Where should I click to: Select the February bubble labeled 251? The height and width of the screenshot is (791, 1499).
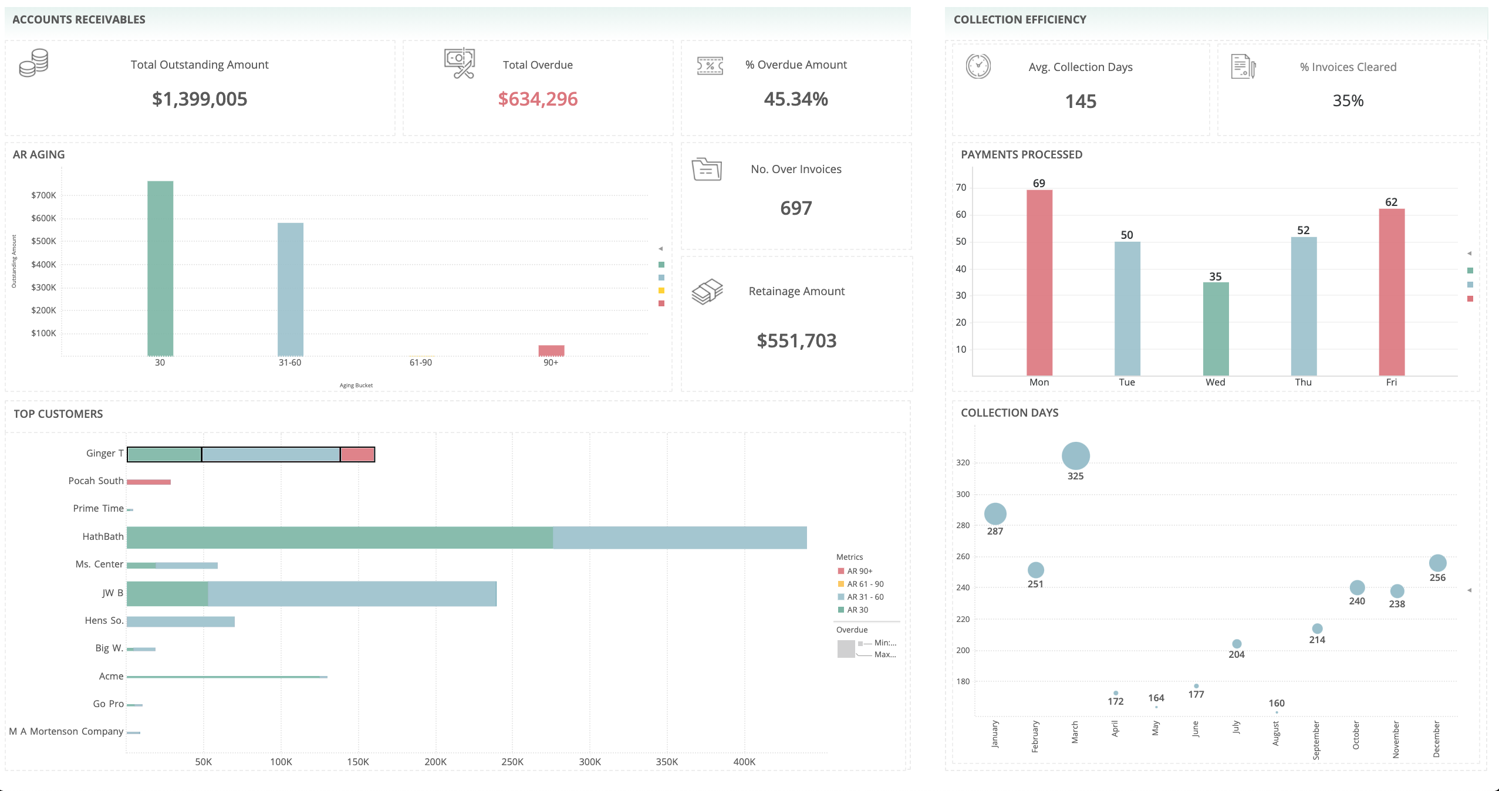(x=1036, y=570)
